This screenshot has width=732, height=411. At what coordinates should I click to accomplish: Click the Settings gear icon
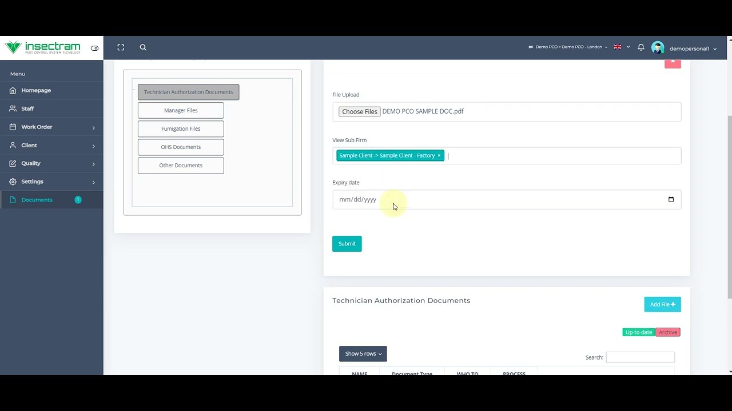[13, 182]
